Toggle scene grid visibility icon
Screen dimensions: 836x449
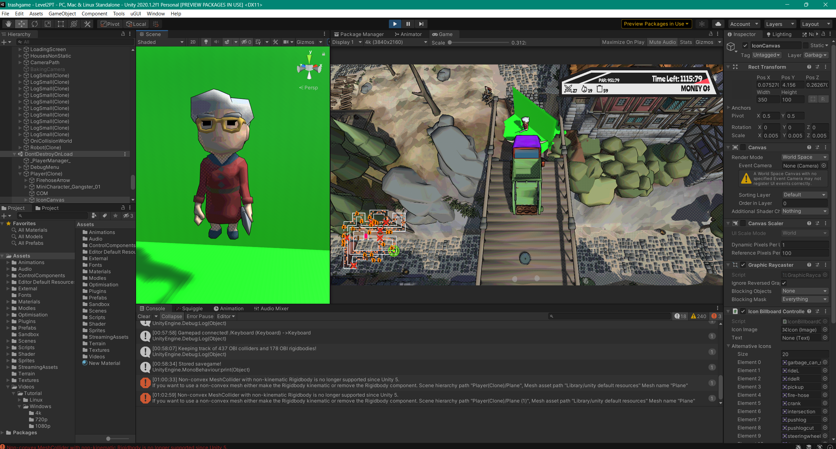click(x=258, y=42)
